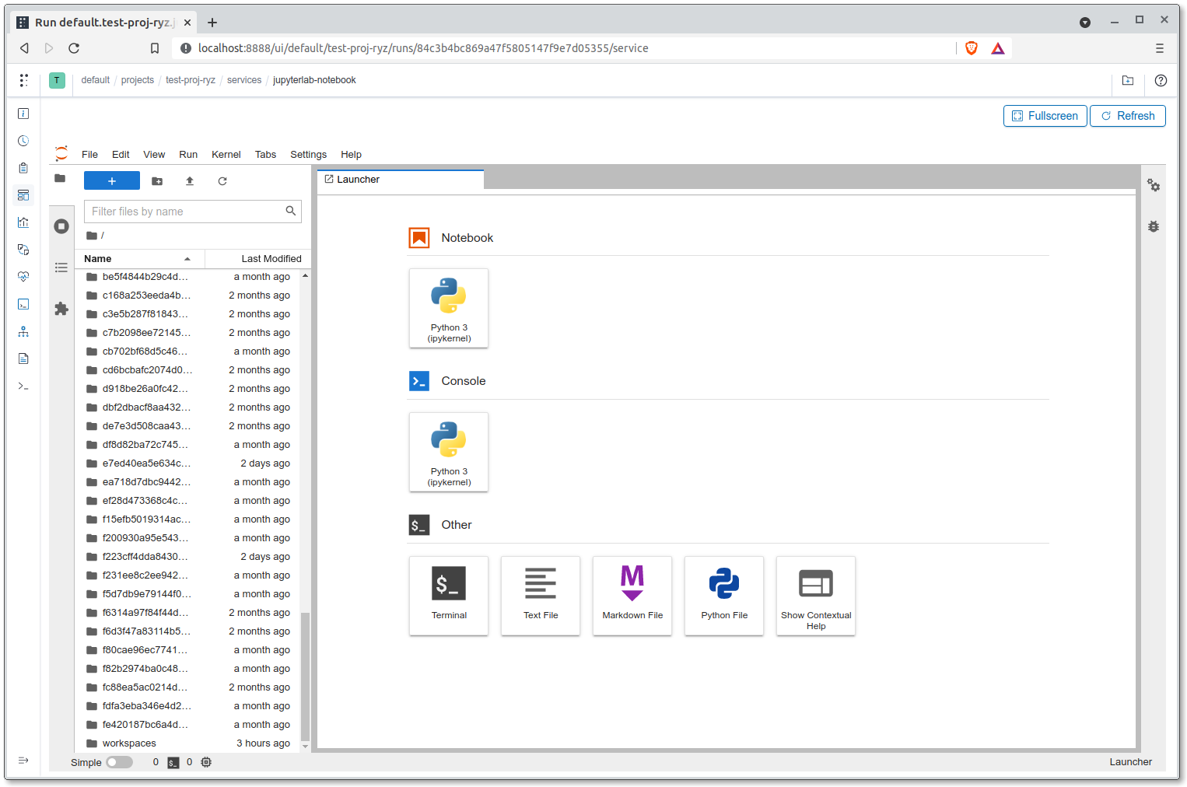Click Show Contextual Help card

pos(816,596)
